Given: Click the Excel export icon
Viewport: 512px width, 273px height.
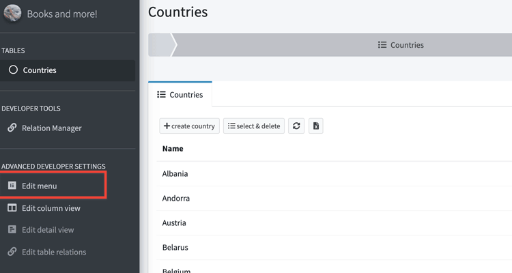Looking at the screenshot, I should click(x=315, y=126).
